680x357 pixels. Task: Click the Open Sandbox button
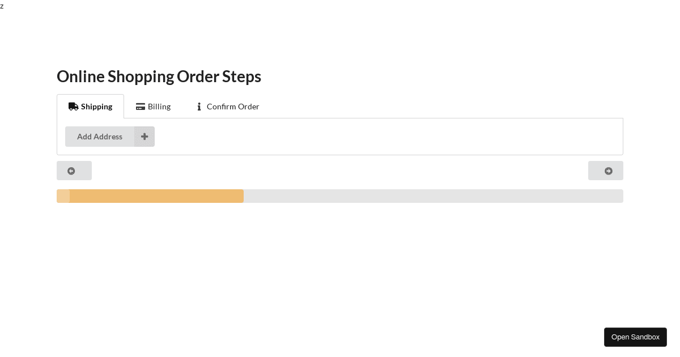click(635, 337)
